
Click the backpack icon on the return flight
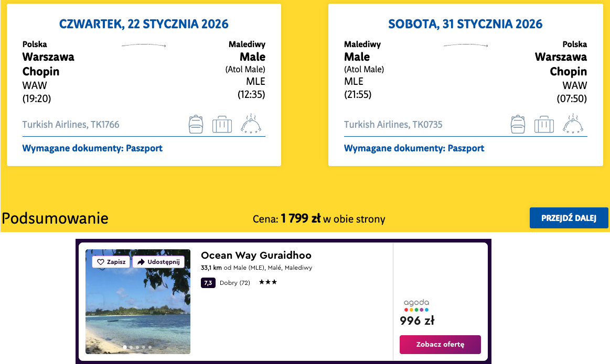click(x=518, y=124)
